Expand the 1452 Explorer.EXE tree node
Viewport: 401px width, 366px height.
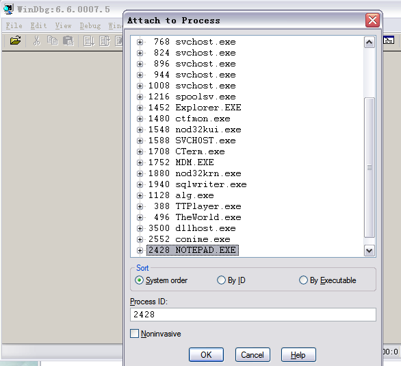pos(140,108)
